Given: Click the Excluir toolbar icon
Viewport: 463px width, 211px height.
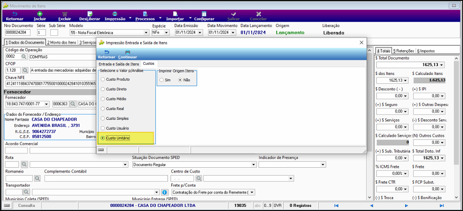Looking at the screenshot, I should (x=64, y=14).
